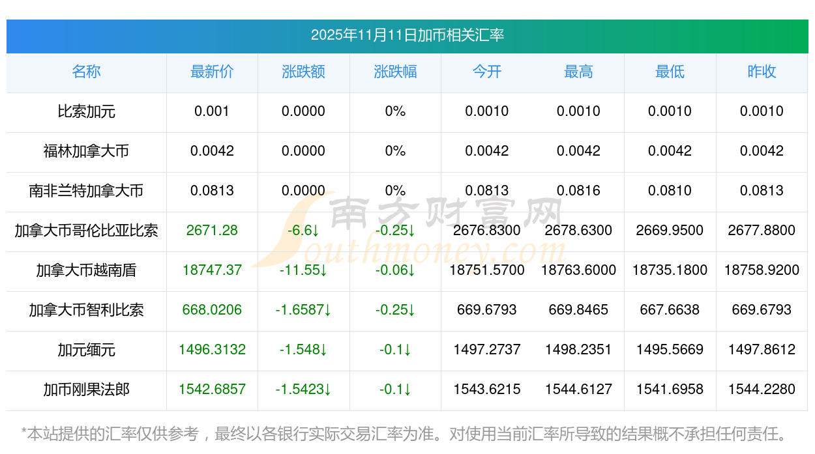Click the 今开 column header
The image size is (815, 454).
[487, 72]
